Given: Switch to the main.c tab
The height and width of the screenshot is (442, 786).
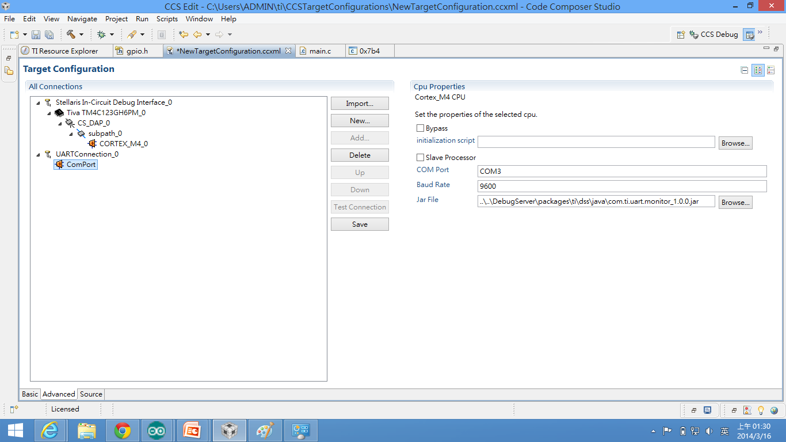Looking at the screenshot, I should [x=320, y=51].
